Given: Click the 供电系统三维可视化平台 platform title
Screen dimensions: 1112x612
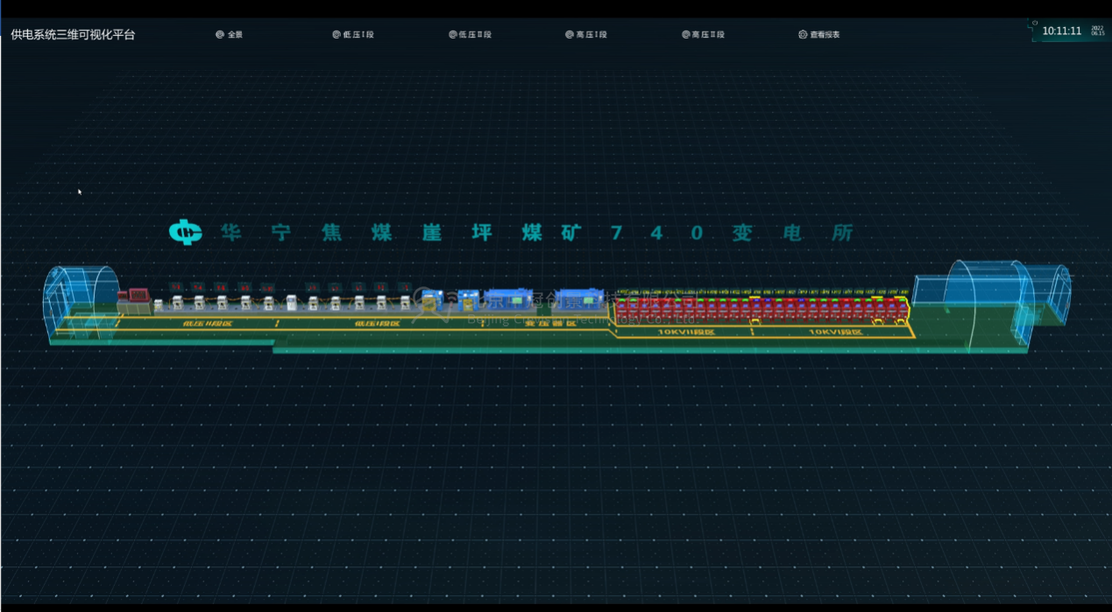Looking at the screenshot, I should [x=73, y=35].
